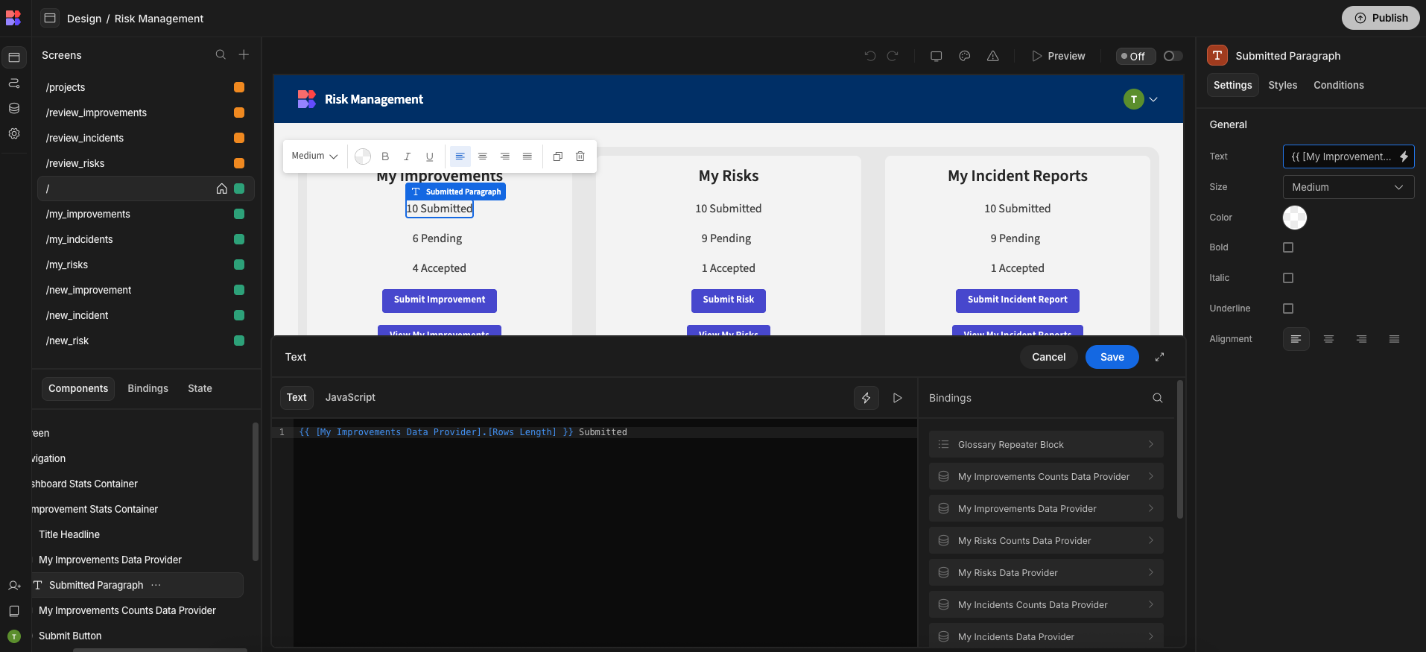
Task: Run the binding with play icon
Action: point(898,398)
